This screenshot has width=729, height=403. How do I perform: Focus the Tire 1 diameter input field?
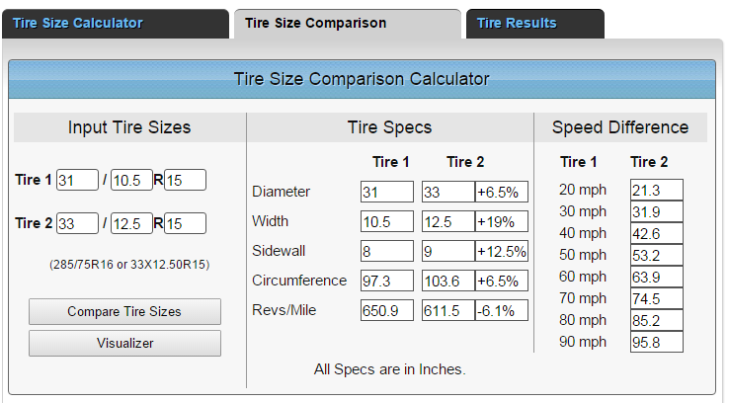point(77,180)
